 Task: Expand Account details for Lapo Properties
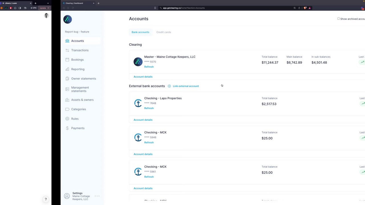[x=143, y=120]
